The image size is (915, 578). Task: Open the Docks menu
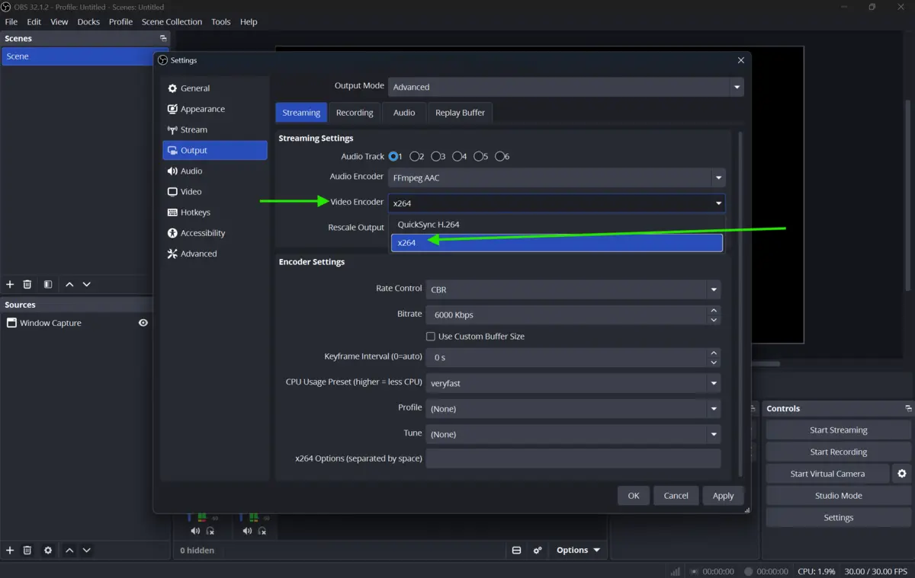(88, 21)
